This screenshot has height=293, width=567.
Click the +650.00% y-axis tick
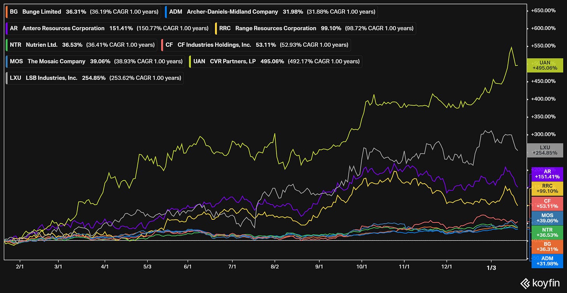(x=543, y=11)
